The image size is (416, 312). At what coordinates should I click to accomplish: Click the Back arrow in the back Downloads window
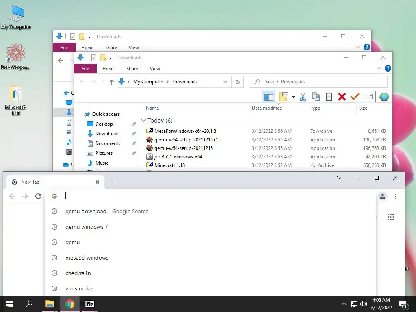pyautogui.click(x=61, y=61)
